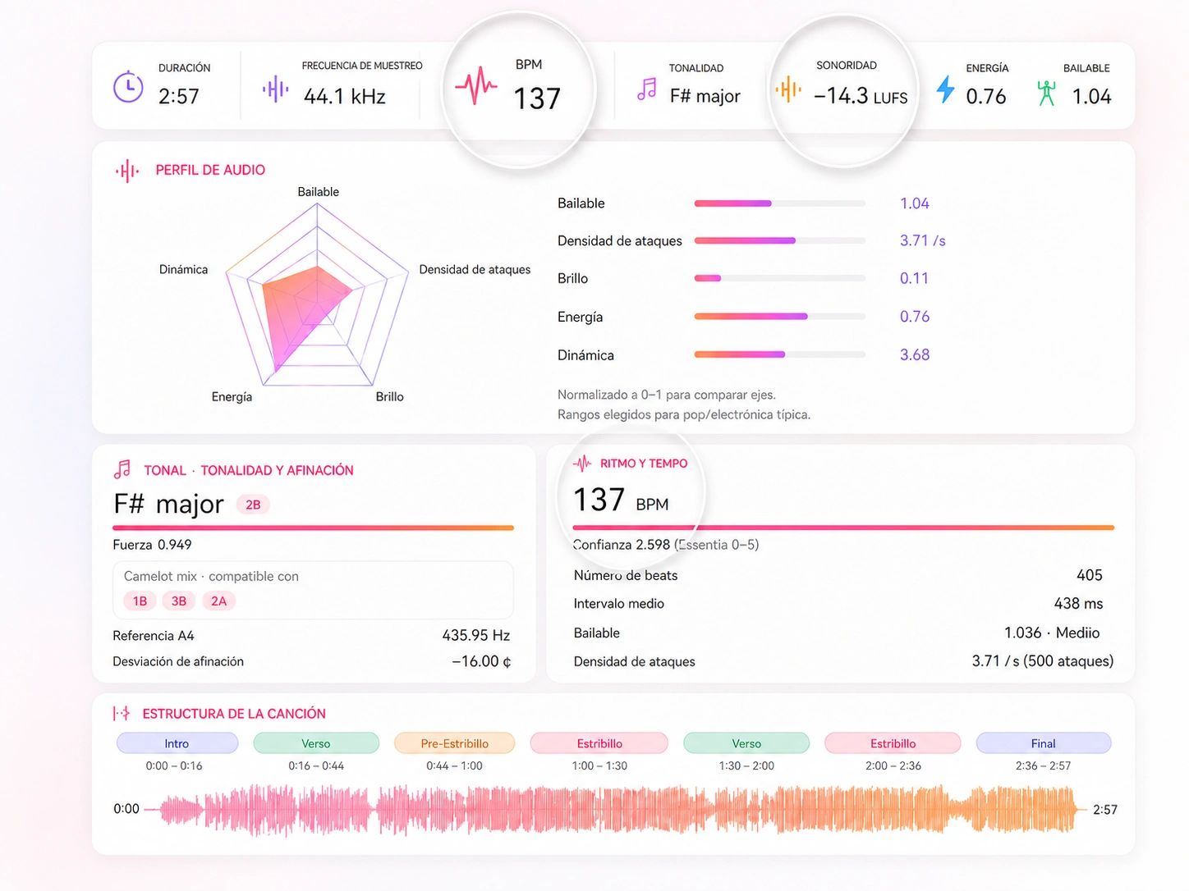Click the 3.71 /s attack density value
Image resolution: width=1189 pixels, height=891 pixels.
click(x=923, y=240)
